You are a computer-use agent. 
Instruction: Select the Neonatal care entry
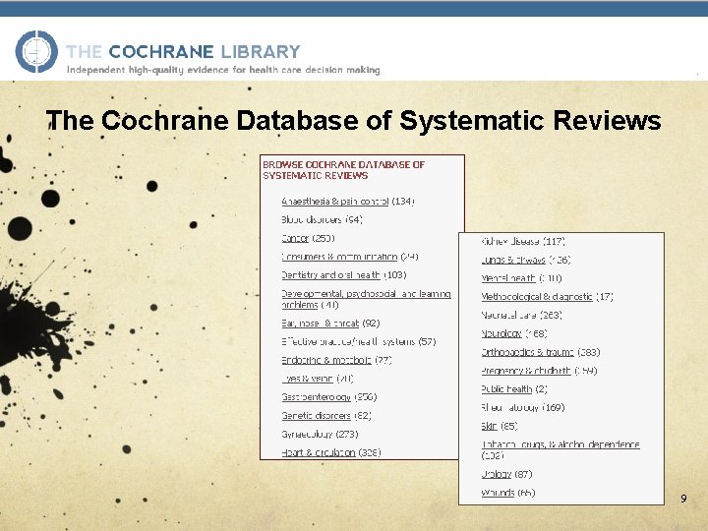[521, 316]
